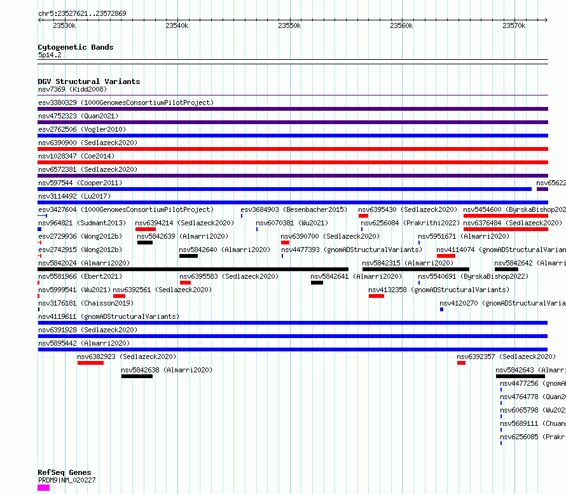Viewport: 566px width, 494px height.
Task: Click the nsv5689111 variant label
Action: pos(533,423)
